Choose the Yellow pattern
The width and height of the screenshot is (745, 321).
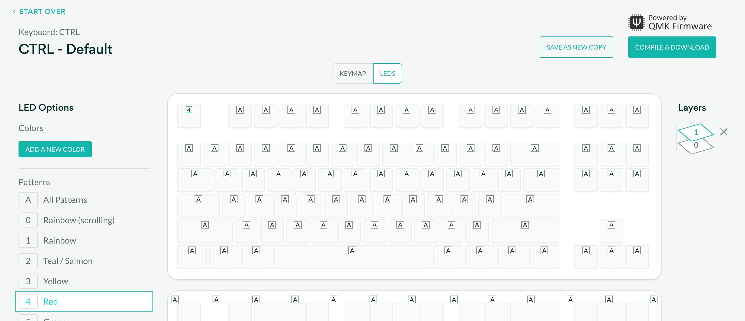56,281
